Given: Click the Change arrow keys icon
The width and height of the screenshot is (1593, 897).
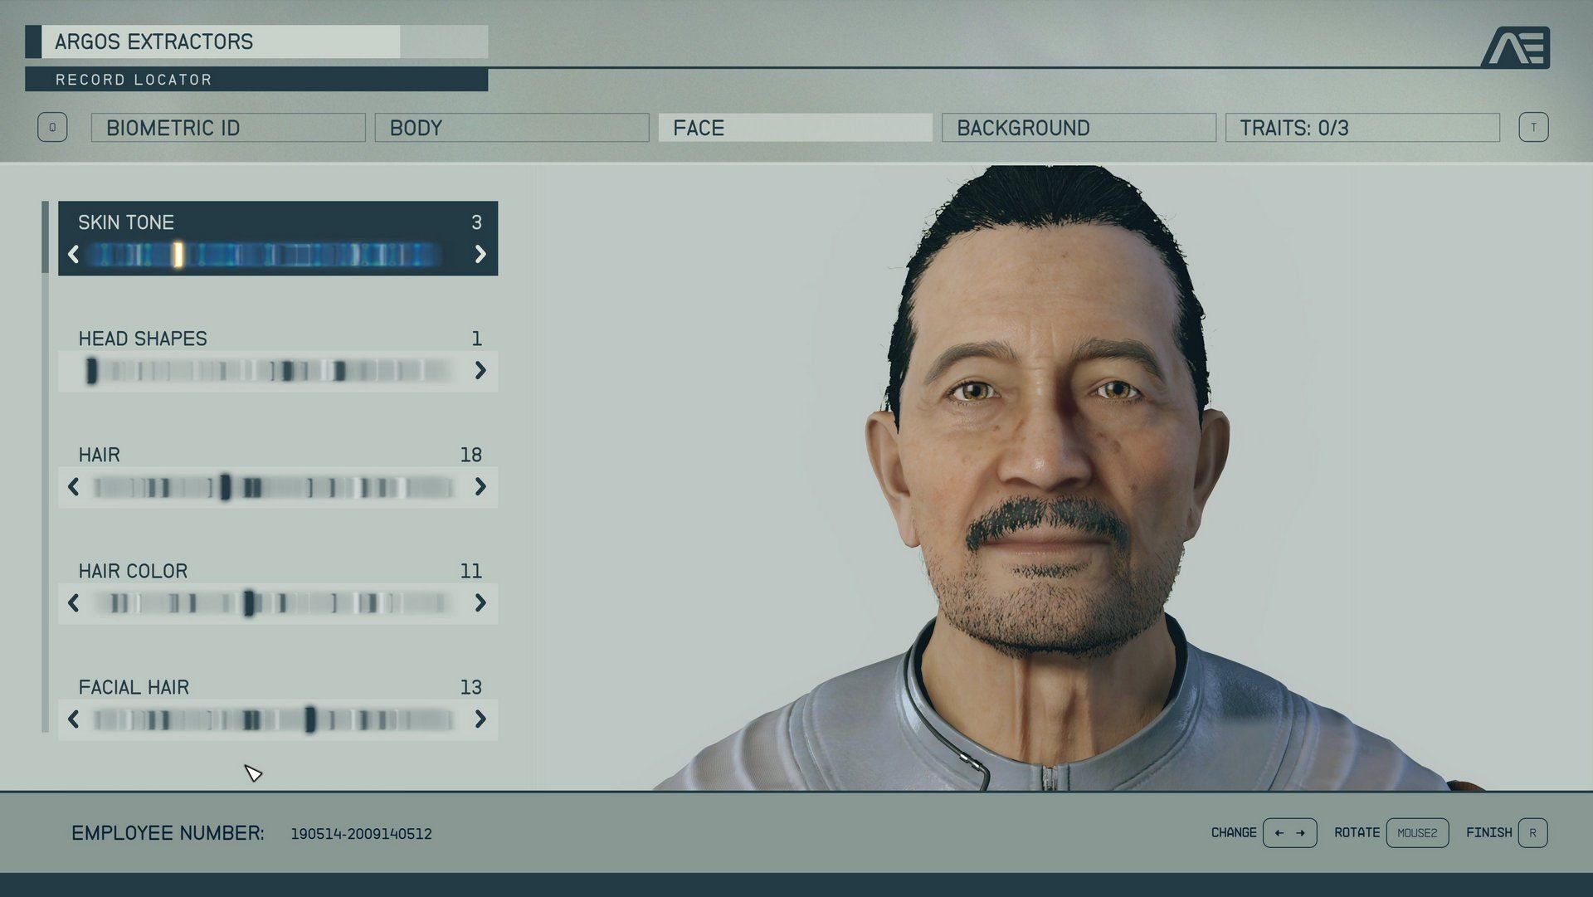Looking at the screenshot, I should (x=1289, y=833).
